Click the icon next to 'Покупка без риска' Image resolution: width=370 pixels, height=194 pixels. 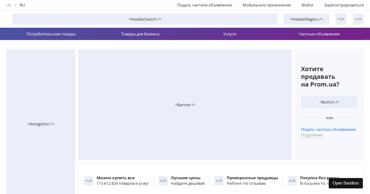click(292, 180)
